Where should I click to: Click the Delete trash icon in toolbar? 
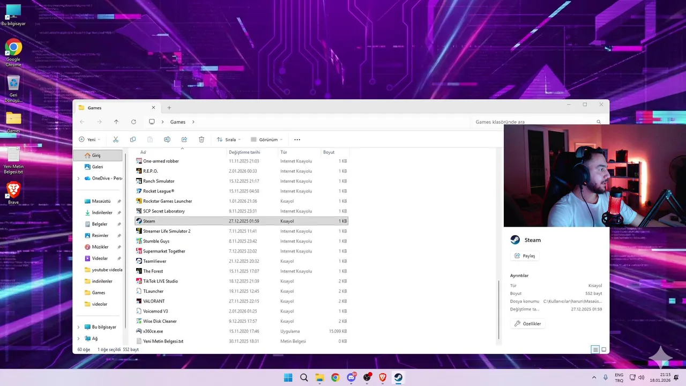point(202,139)
